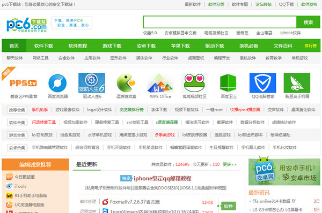Screen dimensions: 322x213
Task: Open the 安卓下载 navigation tab
Action: pos(146,45)
